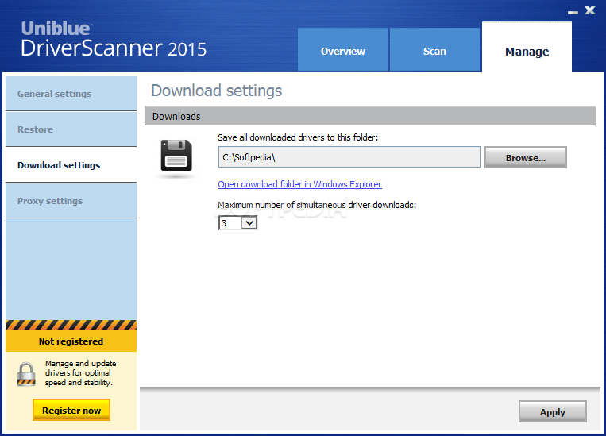Click the Uniblue DriverScanner 2015 logo
The width and height of the screenshot is (606, 436).
point(114,39)
